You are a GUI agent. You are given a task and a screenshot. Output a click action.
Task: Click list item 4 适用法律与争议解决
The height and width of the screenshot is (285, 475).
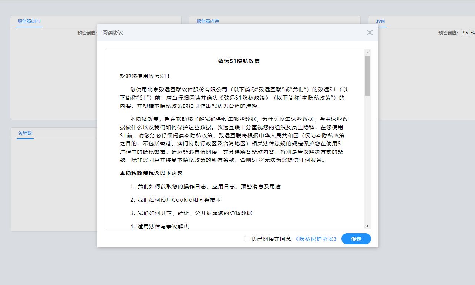[x=159, y=226]
